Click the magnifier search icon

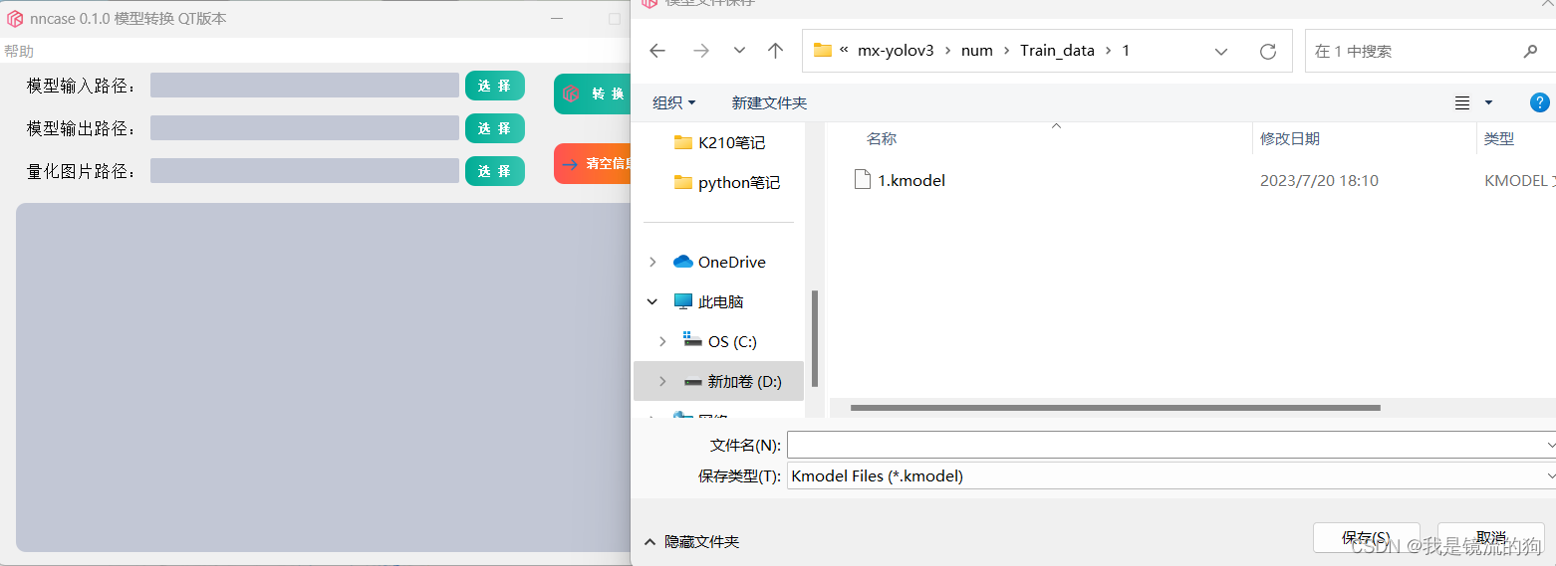[x=1530, y=51]
